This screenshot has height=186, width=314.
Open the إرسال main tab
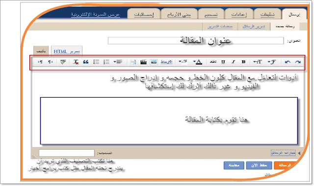coord(294,14)
